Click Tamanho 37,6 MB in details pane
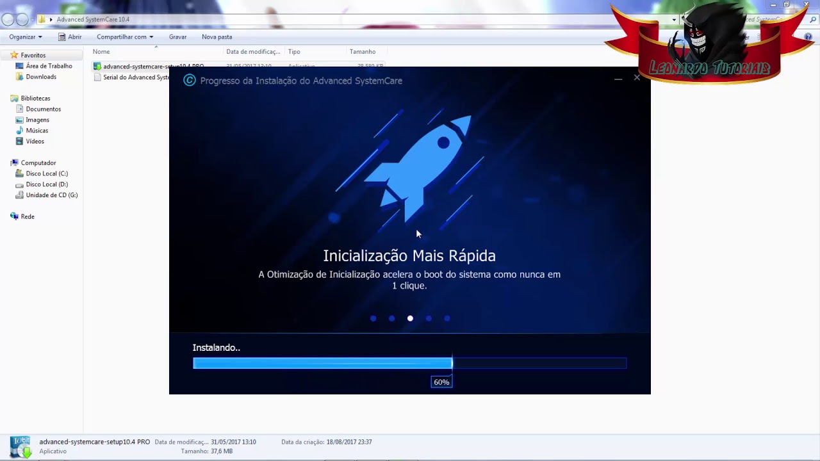 point(206,451)
